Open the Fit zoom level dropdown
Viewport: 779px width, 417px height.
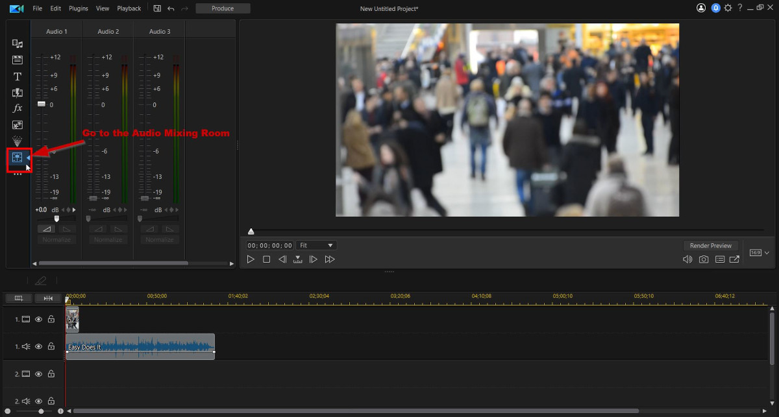[316, 245]
